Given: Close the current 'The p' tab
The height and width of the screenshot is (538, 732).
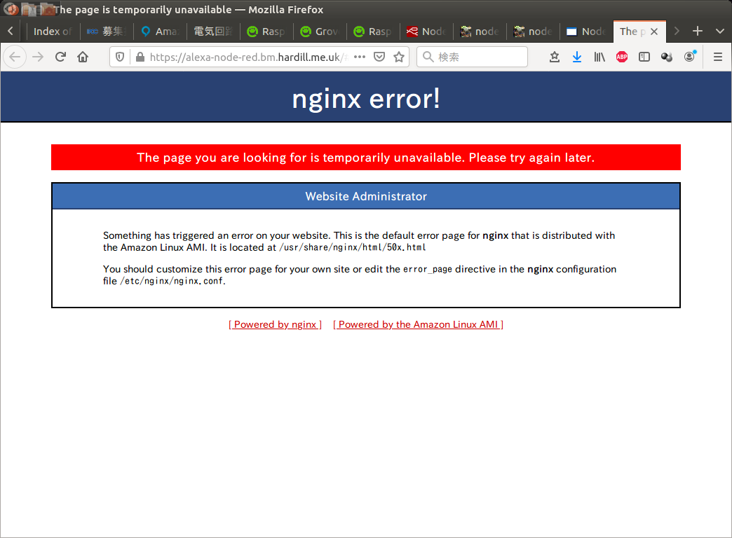Looking at the screenshot, I should pyautogui.click(x=654, y=32).
